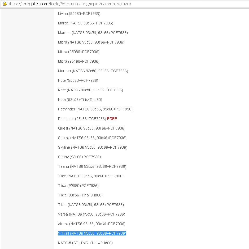Screen dimensions: 249x249
Task: Click the Pathfinder NATS6 entry
Action: click(x=95, y=109)
